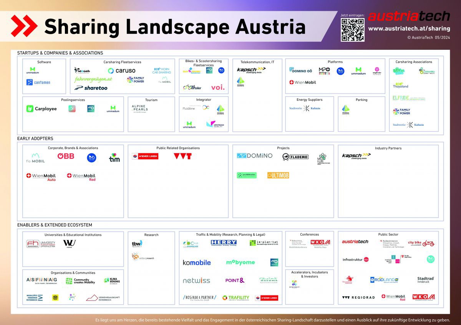Image resolution: width=461 pixels, height=325 pixels.
Task: Click the 'Energy Suppliers' box label
Action: pyautogui.click(x=309, y=100)
